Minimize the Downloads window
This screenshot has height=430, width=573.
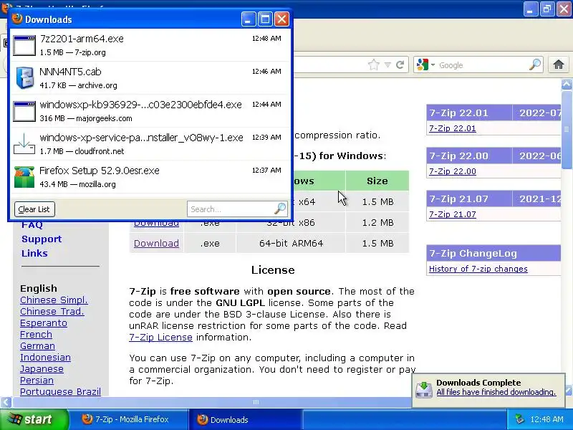249,19
